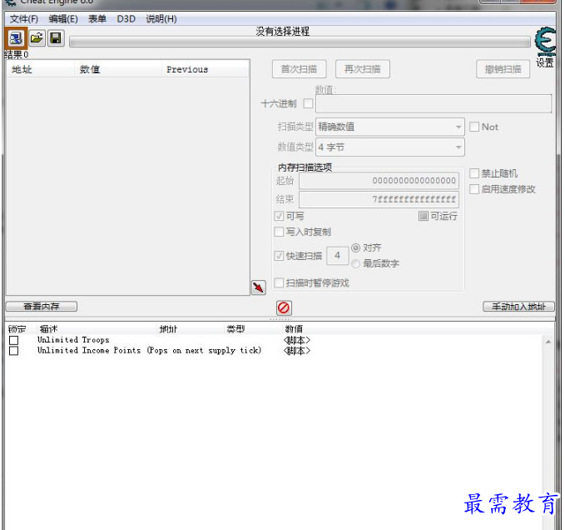Click the open file folder icon
Viewport: 565px width, 530px height.
[x=37, y=38]
